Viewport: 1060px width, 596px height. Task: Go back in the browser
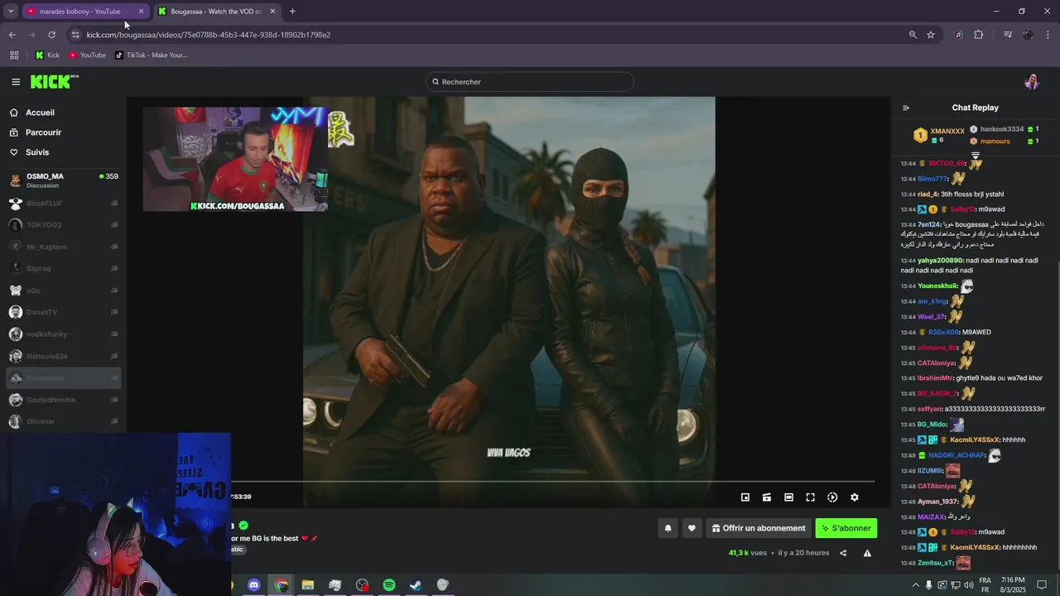(12, 35)
